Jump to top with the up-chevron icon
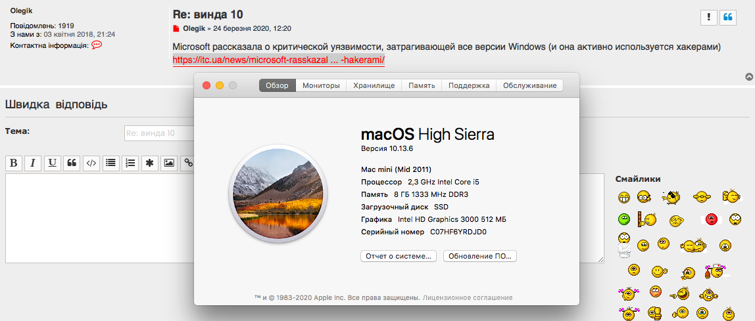Image resolution: width=755 pixels, height=321 pixels. click(x=748, y=76)
